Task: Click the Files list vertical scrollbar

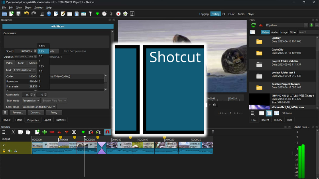Action: tap(317, 73)
